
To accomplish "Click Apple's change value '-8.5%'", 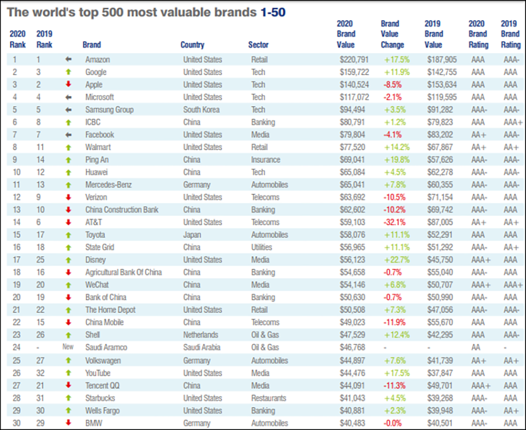I will pyautogui.click(x=392, y=84).
